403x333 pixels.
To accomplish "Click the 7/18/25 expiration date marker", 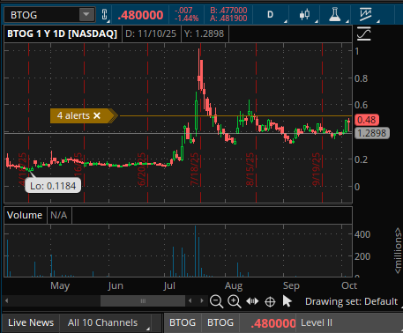I will [x=195, y=169].
